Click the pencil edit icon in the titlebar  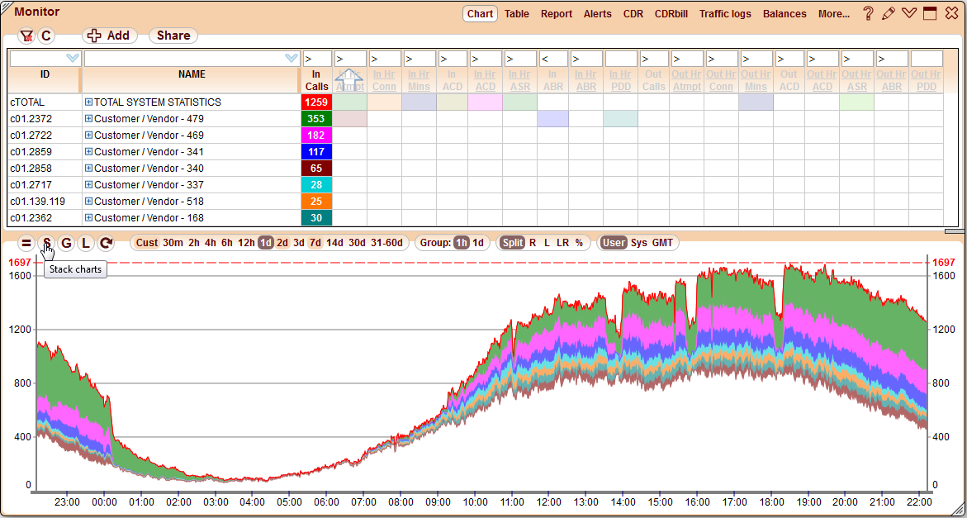888,12
